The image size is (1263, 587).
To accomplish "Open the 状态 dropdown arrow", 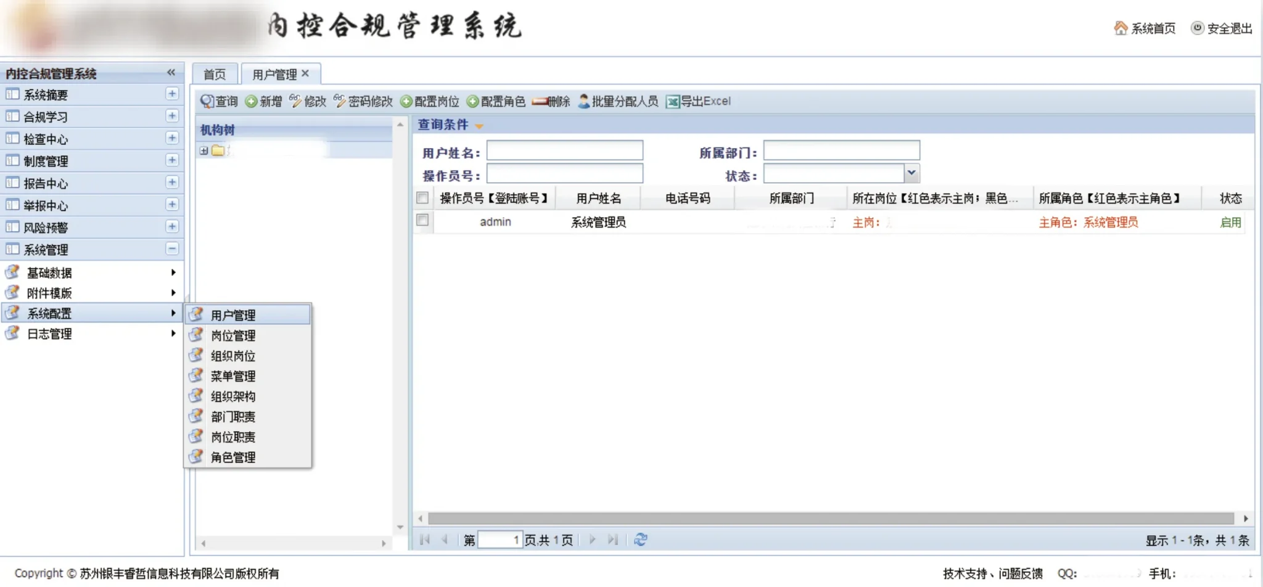I will 911,174.
